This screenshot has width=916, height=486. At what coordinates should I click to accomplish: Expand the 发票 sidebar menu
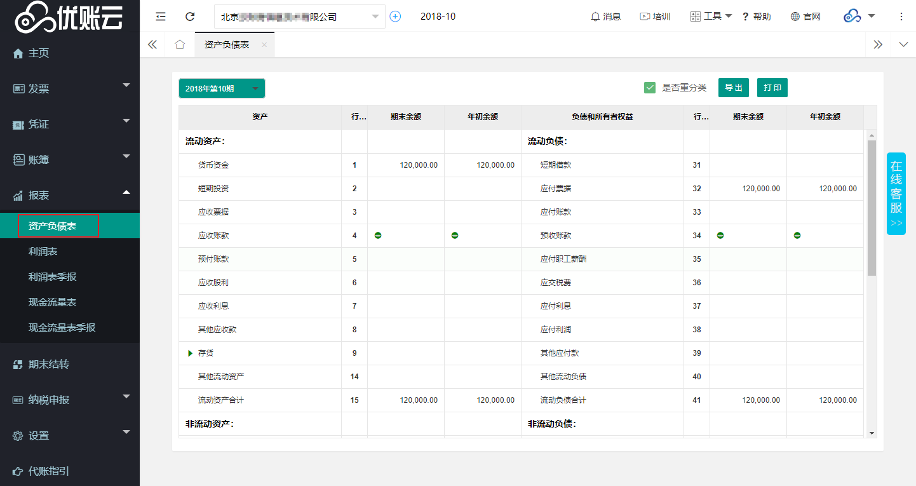click(x=70, y=88)
